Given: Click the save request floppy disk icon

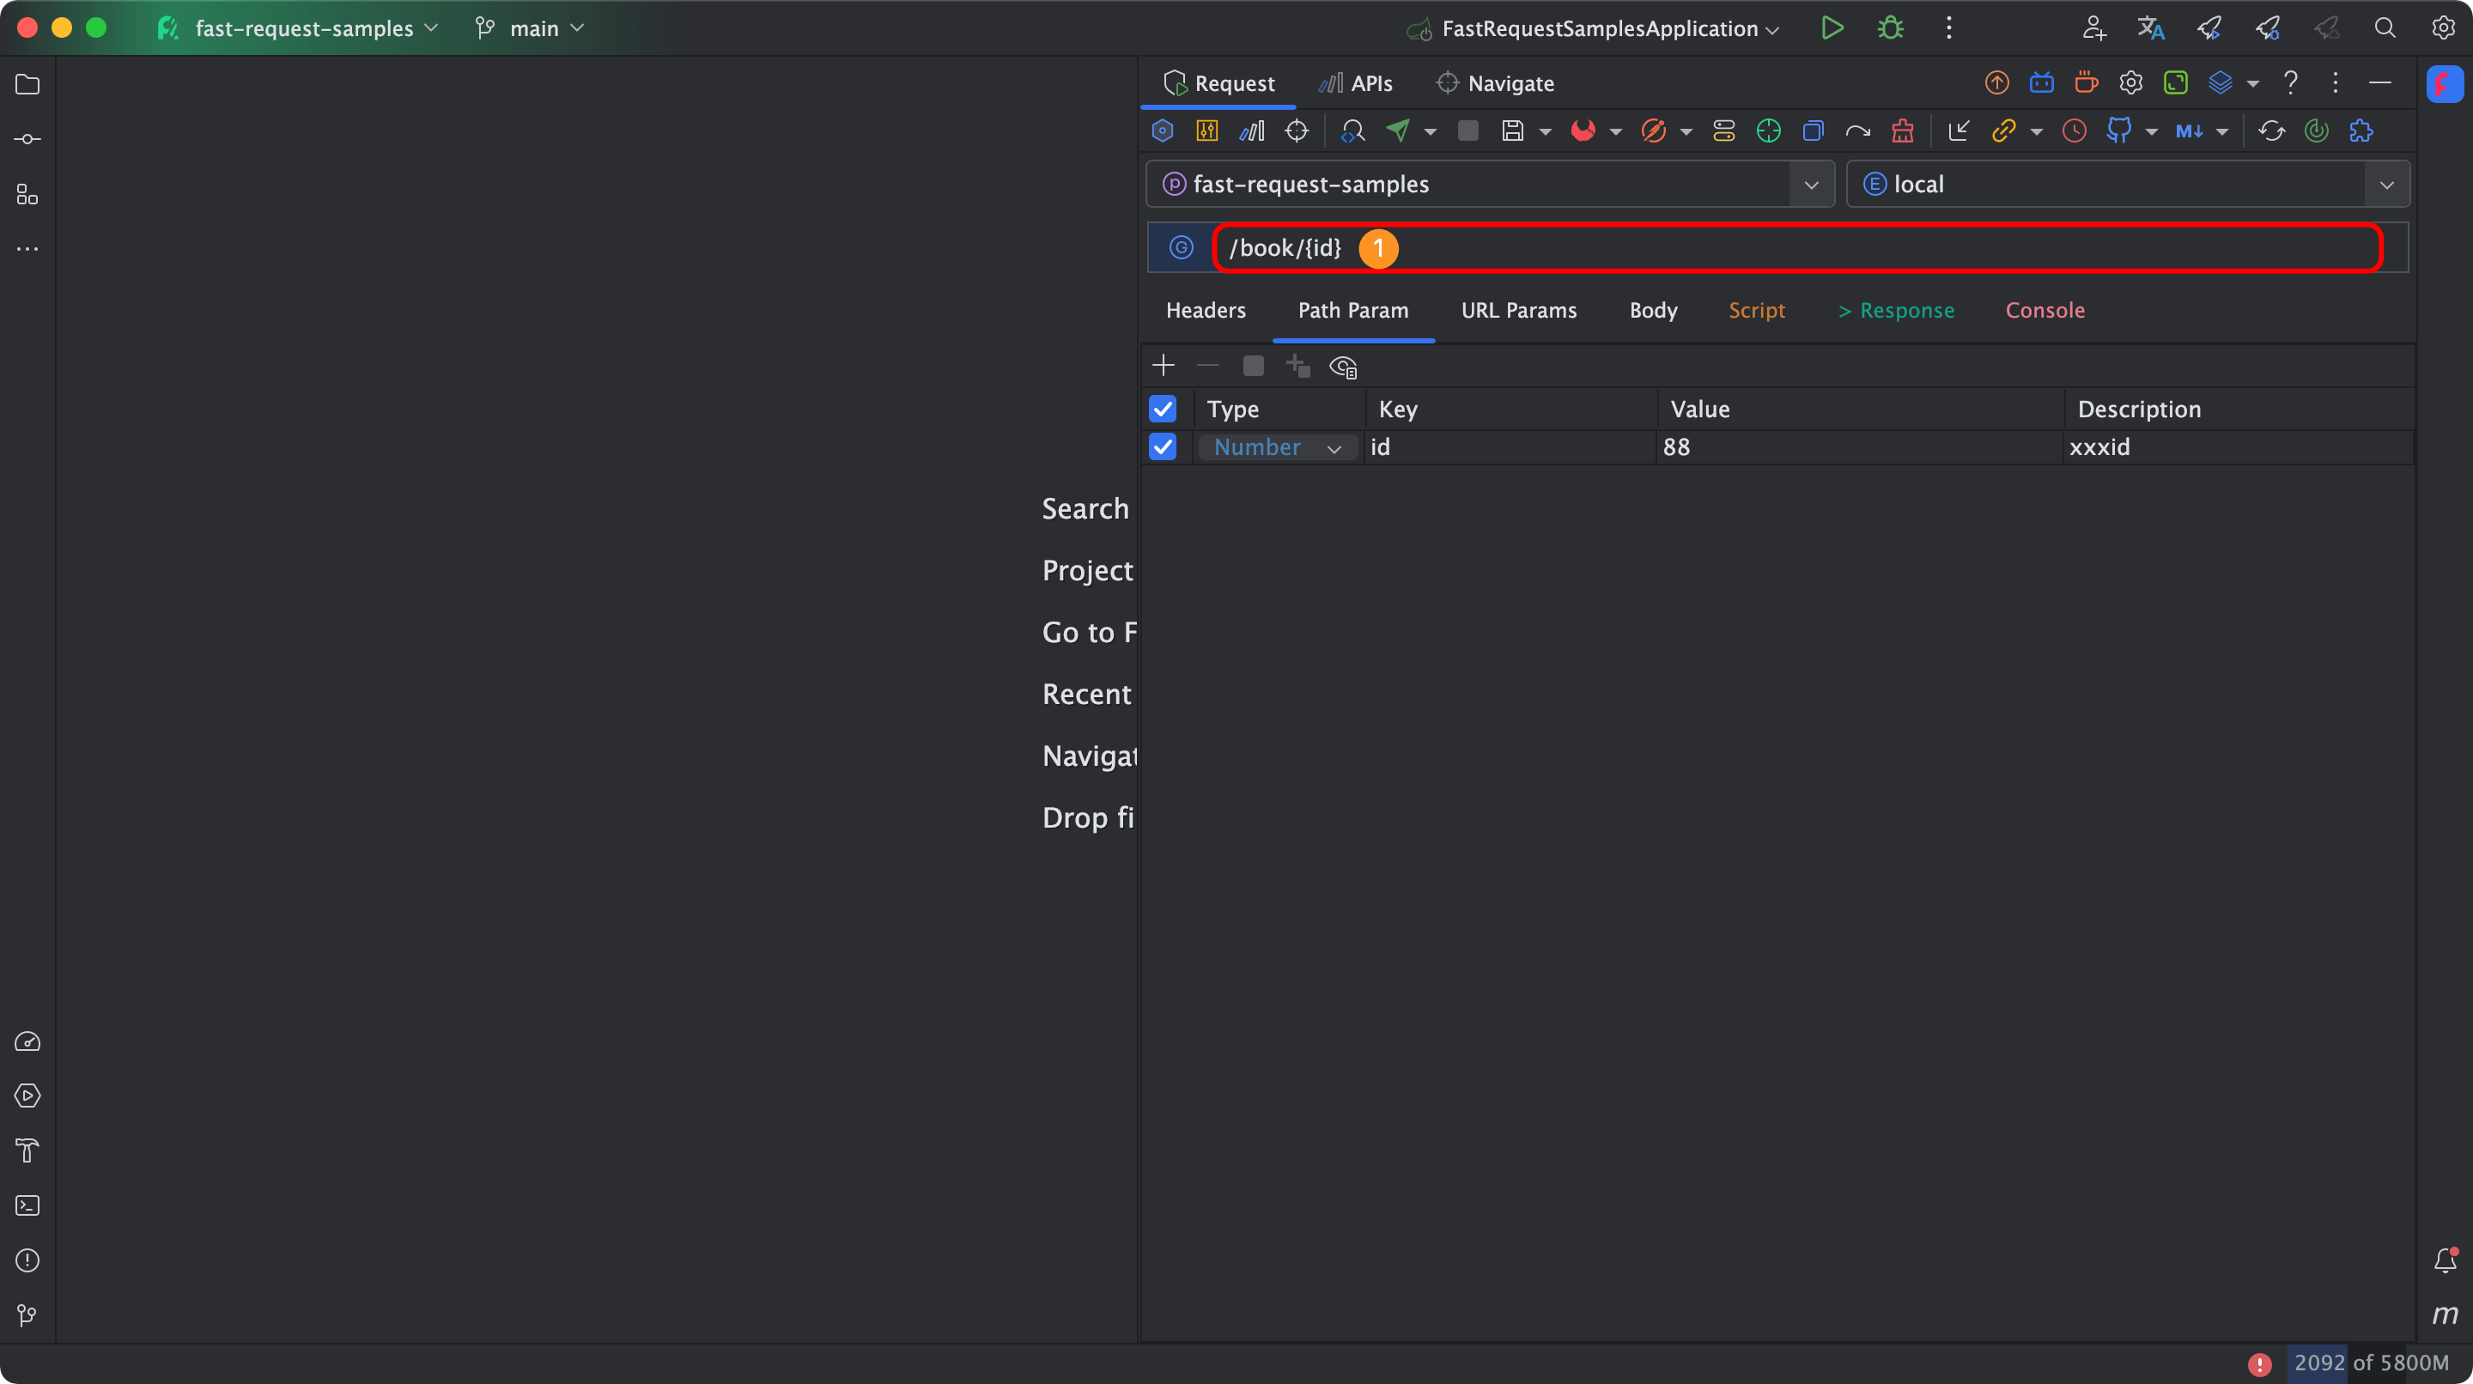Looking at the screenshot, I should [x=1512, y=131].
